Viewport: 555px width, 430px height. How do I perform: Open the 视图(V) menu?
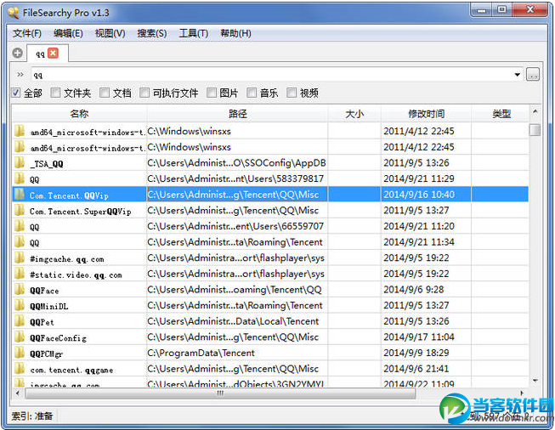click(110, 34)
